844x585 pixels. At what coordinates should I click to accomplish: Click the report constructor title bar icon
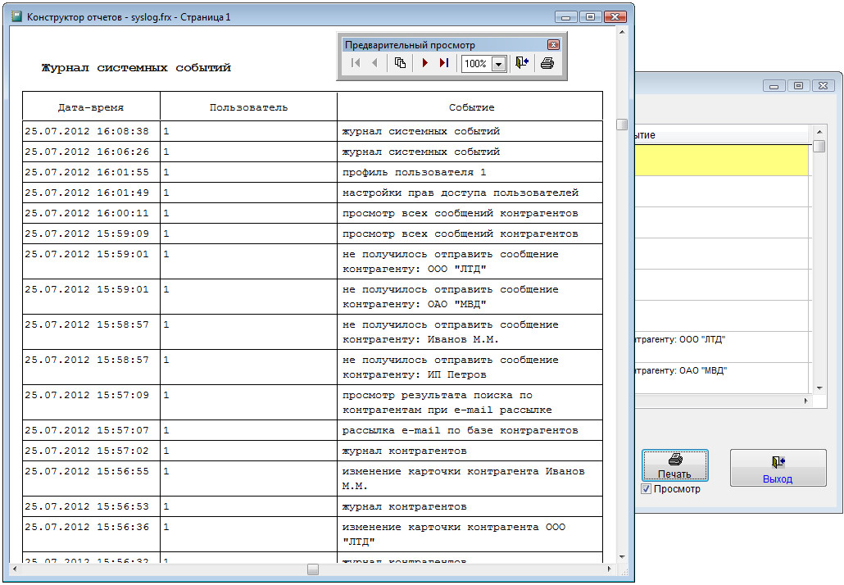(16, 16)
